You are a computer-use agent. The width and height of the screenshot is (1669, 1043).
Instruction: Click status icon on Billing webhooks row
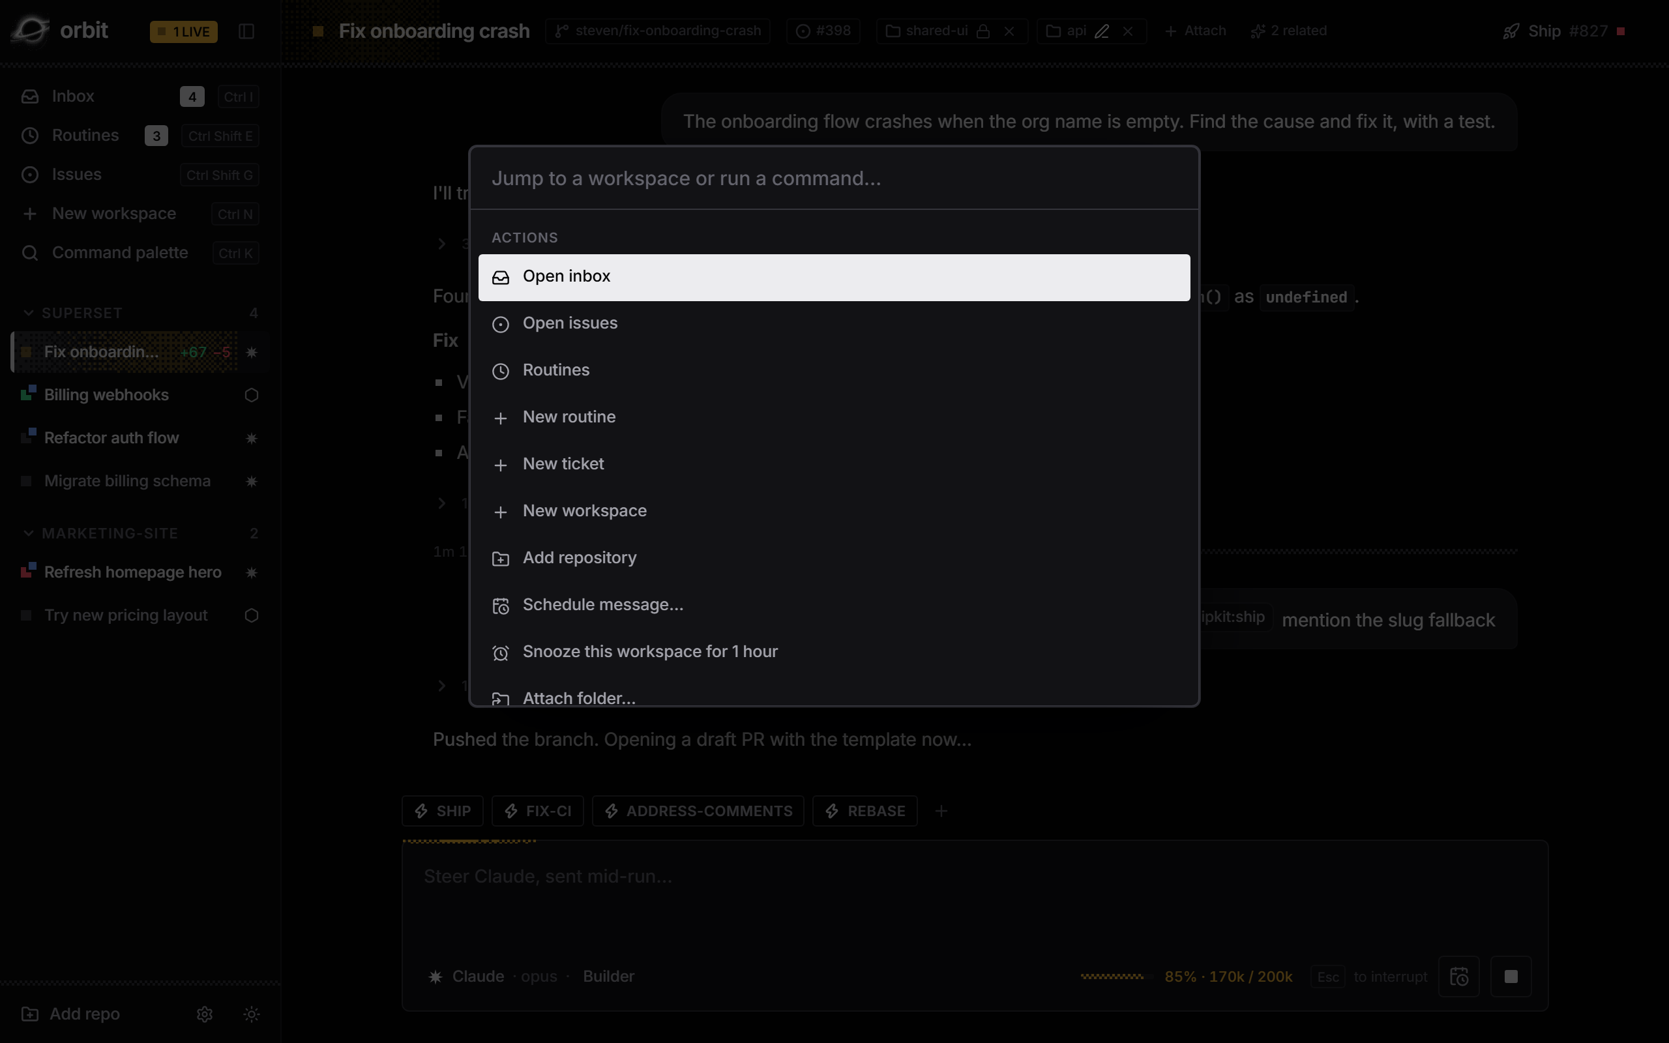pyautogui.click(x=252, y=395)
